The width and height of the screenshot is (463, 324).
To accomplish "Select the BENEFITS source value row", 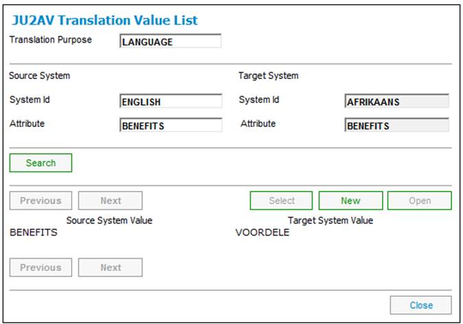I will pos(34,233).
